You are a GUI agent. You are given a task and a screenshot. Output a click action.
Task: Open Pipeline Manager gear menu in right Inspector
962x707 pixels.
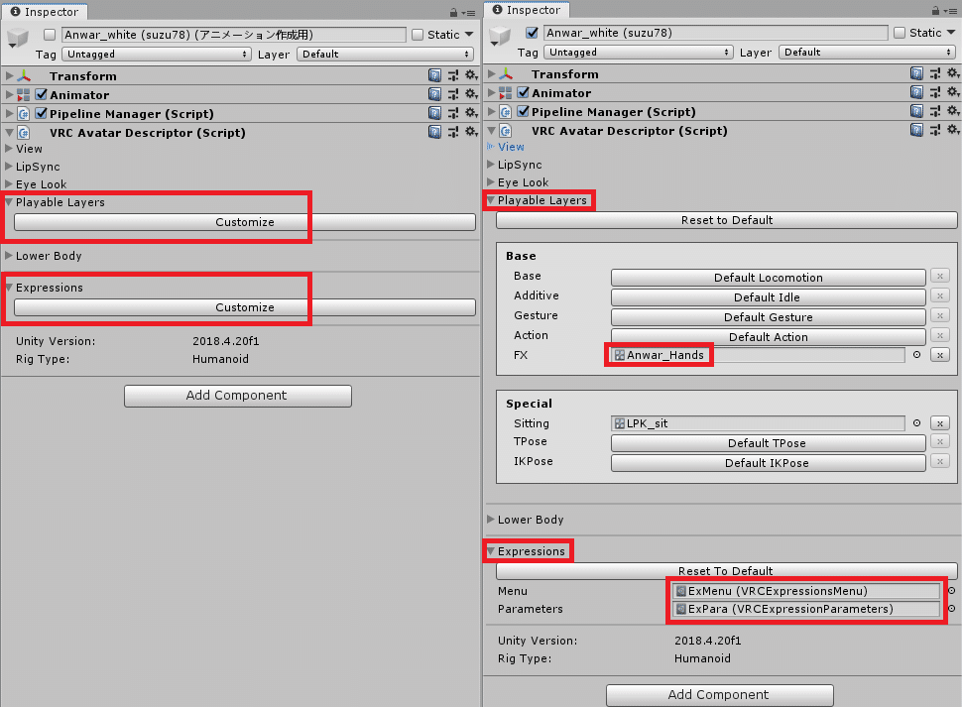click(x=953, y=112)
